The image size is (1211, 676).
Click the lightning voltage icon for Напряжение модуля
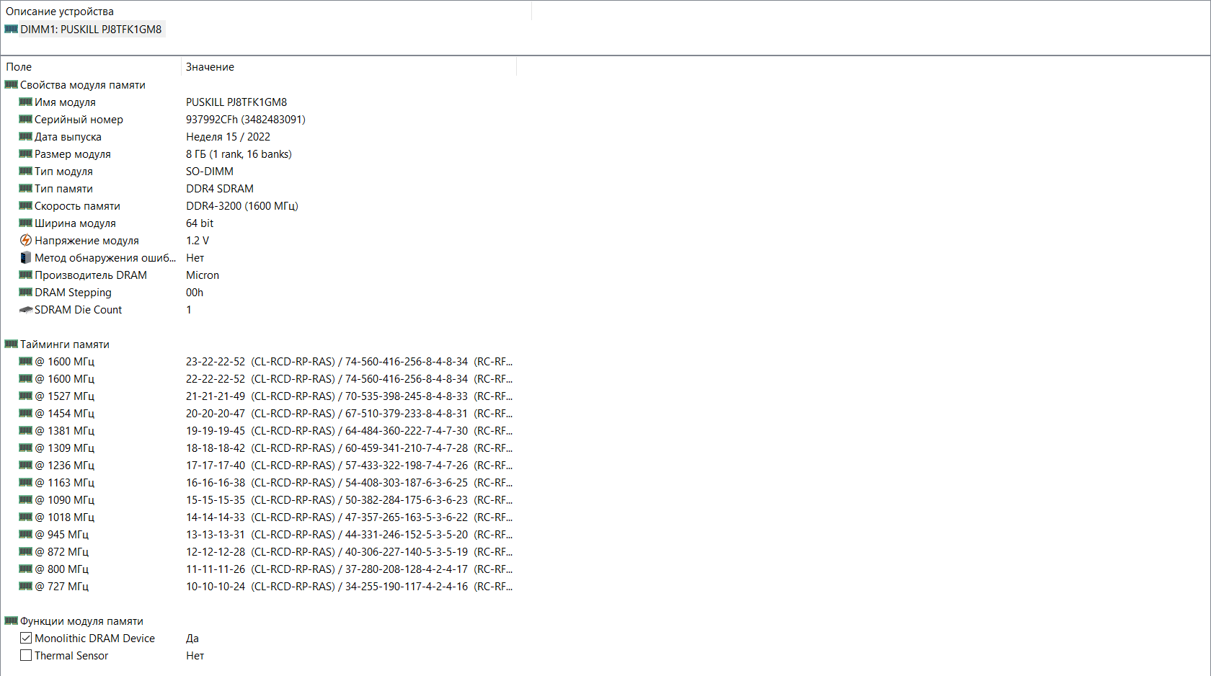coord(26,240)
